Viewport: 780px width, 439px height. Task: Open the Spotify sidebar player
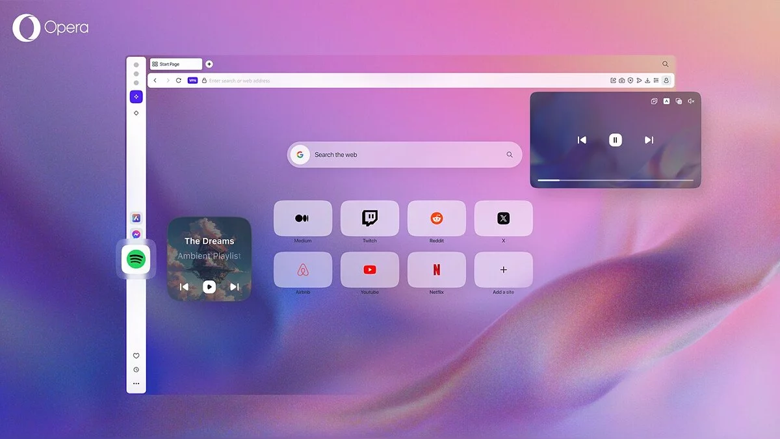tap(136, 259)
